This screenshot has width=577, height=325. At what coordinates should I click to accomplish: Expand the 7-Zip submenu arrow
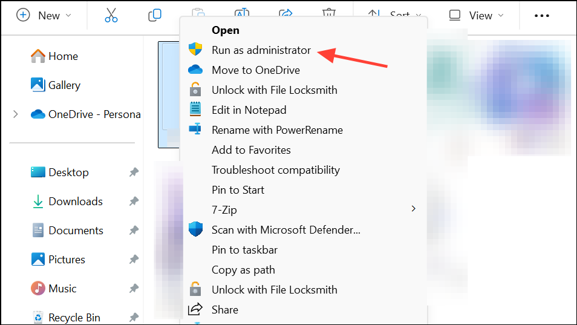414,209
